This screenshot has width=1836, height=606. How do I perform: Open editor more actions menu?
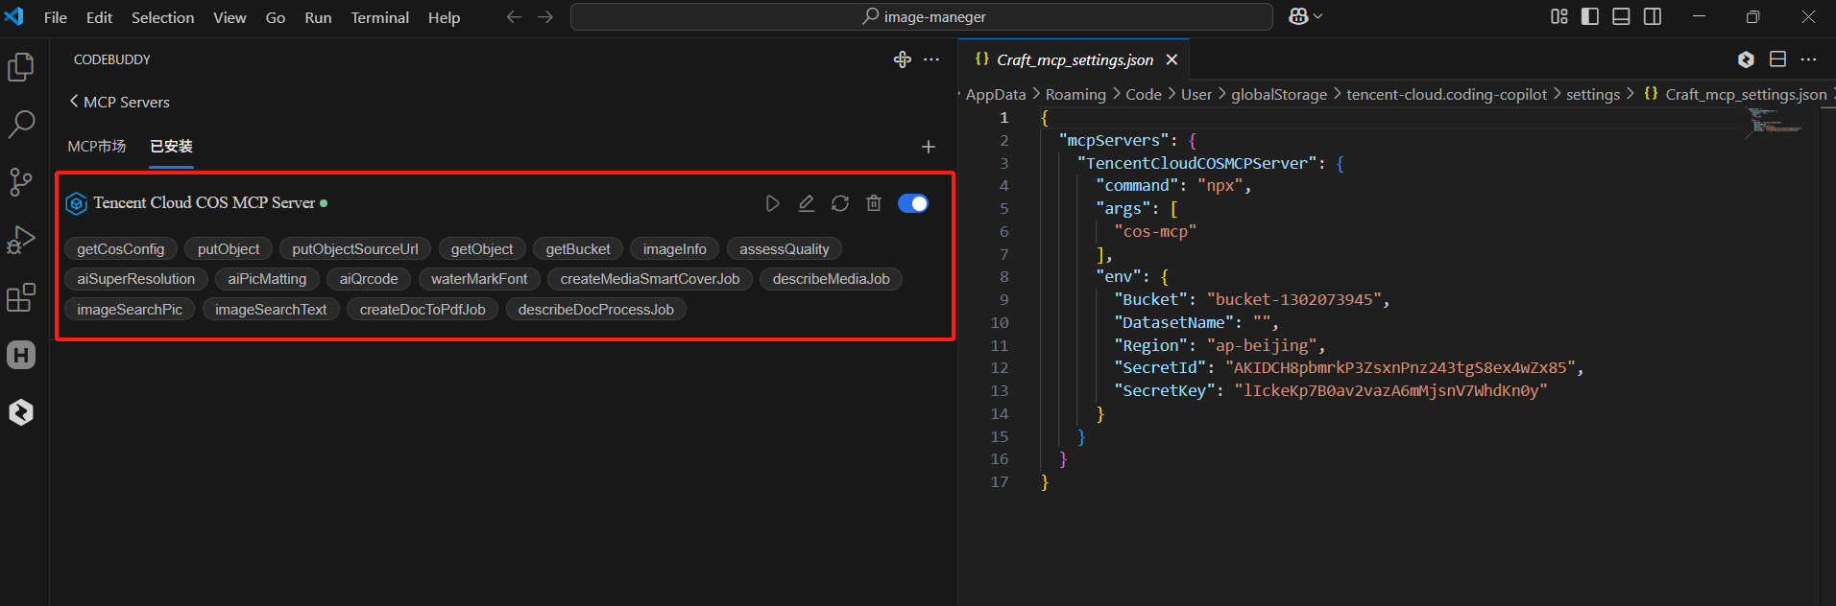click(1809, 59)
